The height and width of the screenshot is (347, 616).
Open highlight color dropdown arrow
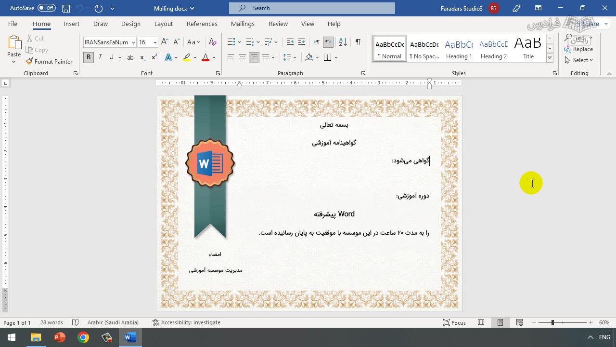195,57
